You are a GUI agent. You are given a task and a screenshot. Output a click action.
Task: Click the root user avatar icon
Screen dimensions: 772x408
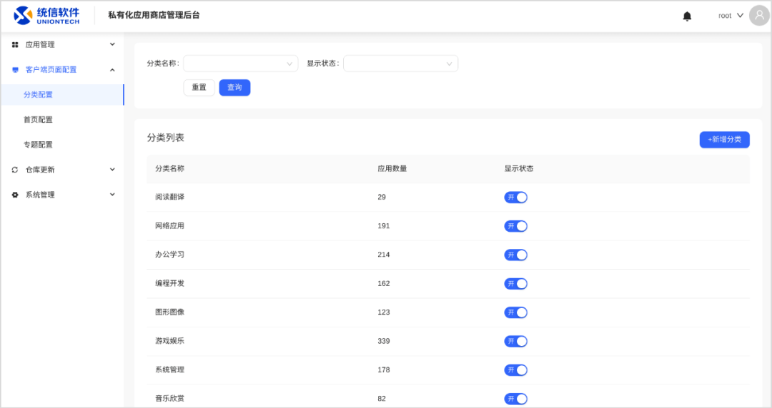pos(759,16)
